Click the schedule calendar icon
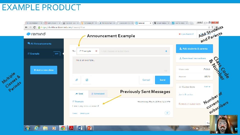This screenshot has height=135, width=240. click(87, 80)
